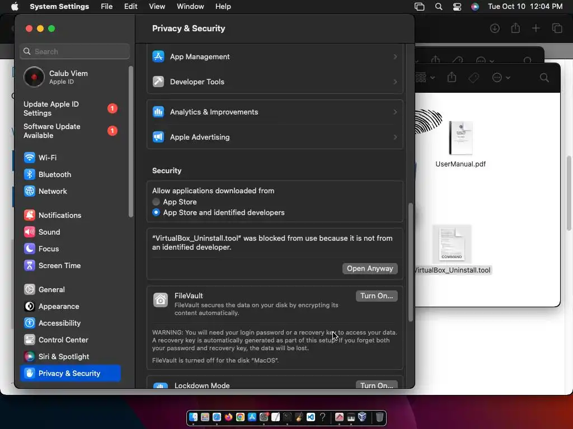Open App Store from the Dock
573x429 pixels.
(x=252, y=417)
